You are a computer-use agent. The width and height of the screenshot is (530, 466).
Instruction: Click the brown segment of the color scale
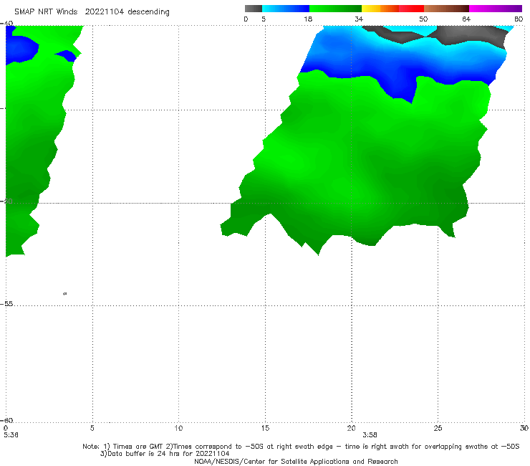tap(446, 9)
